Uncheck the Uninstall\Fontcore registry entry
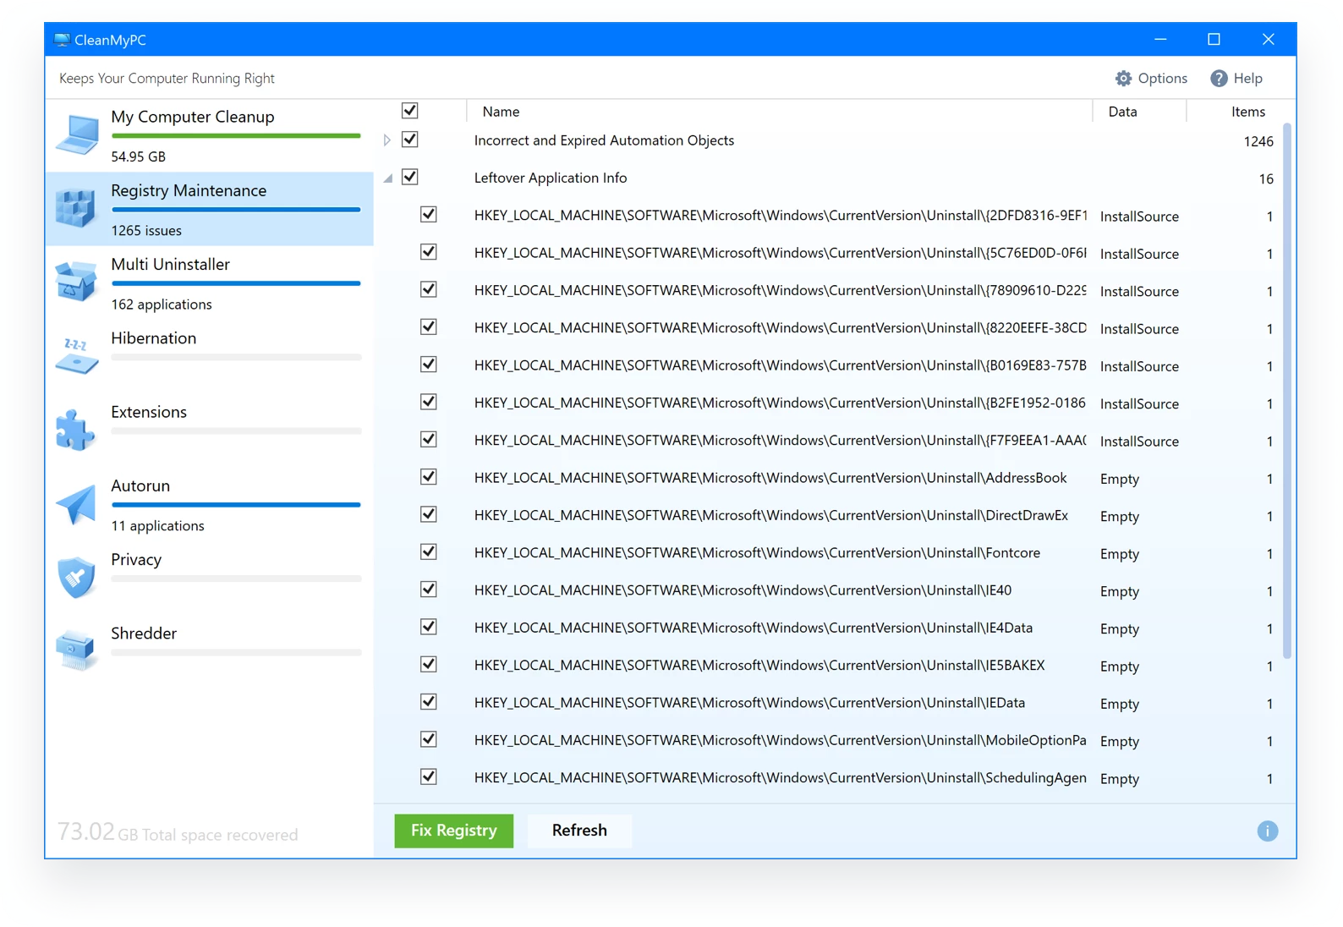The height and width of the screenshot is (927, 1343). pyautogui.click(x=429, y=552)
